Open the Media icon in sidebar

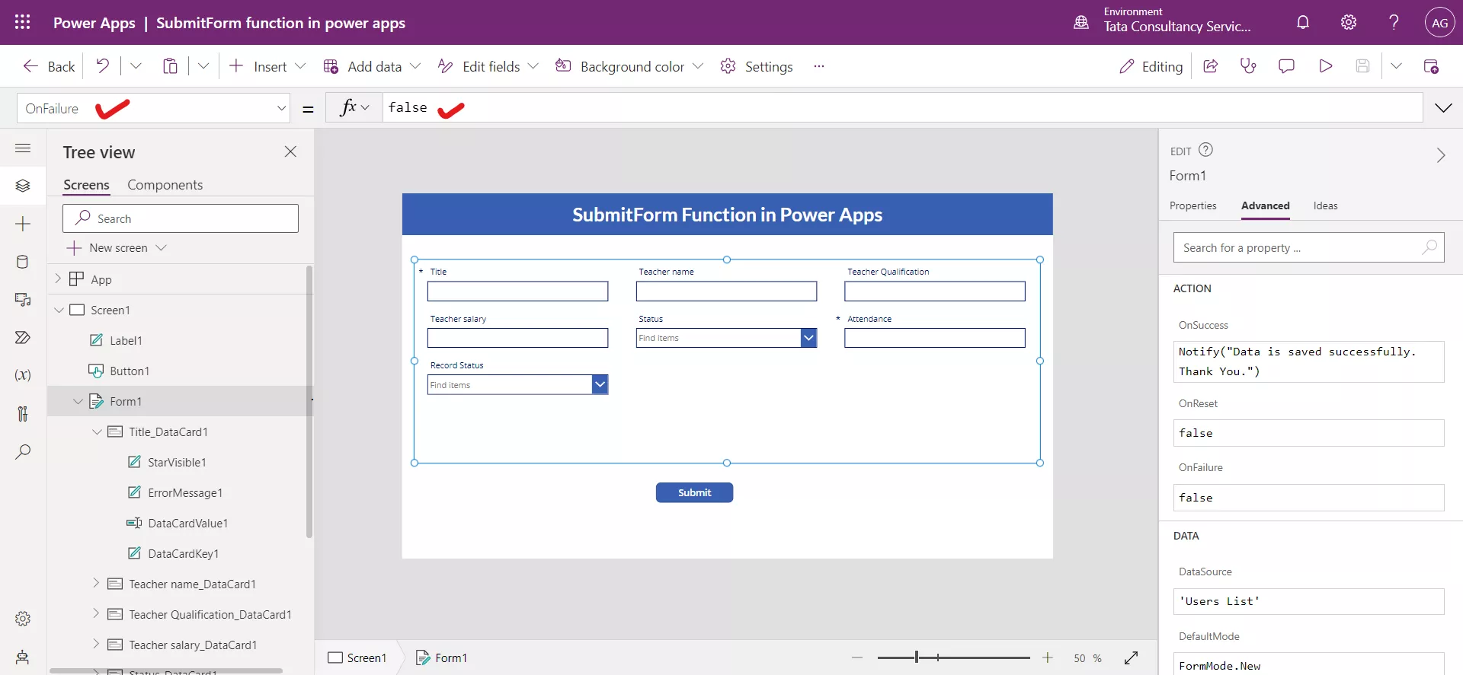(x=23, y=299)
